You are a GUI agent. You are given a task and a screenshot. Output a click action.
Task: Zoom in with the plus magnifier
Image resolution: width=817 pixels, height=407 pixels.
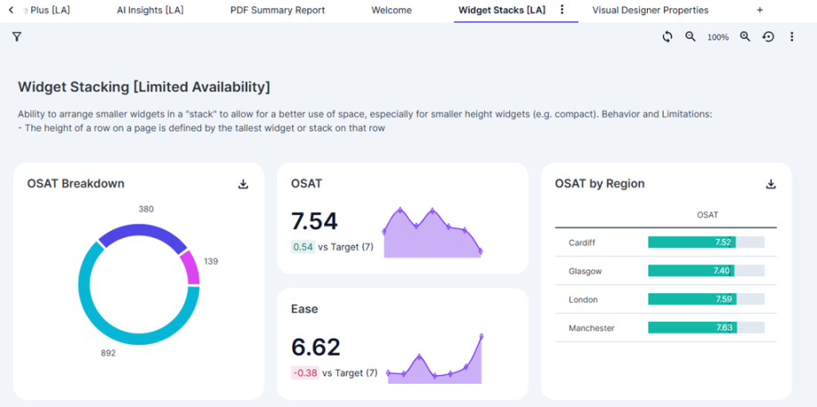pos(745,37)
